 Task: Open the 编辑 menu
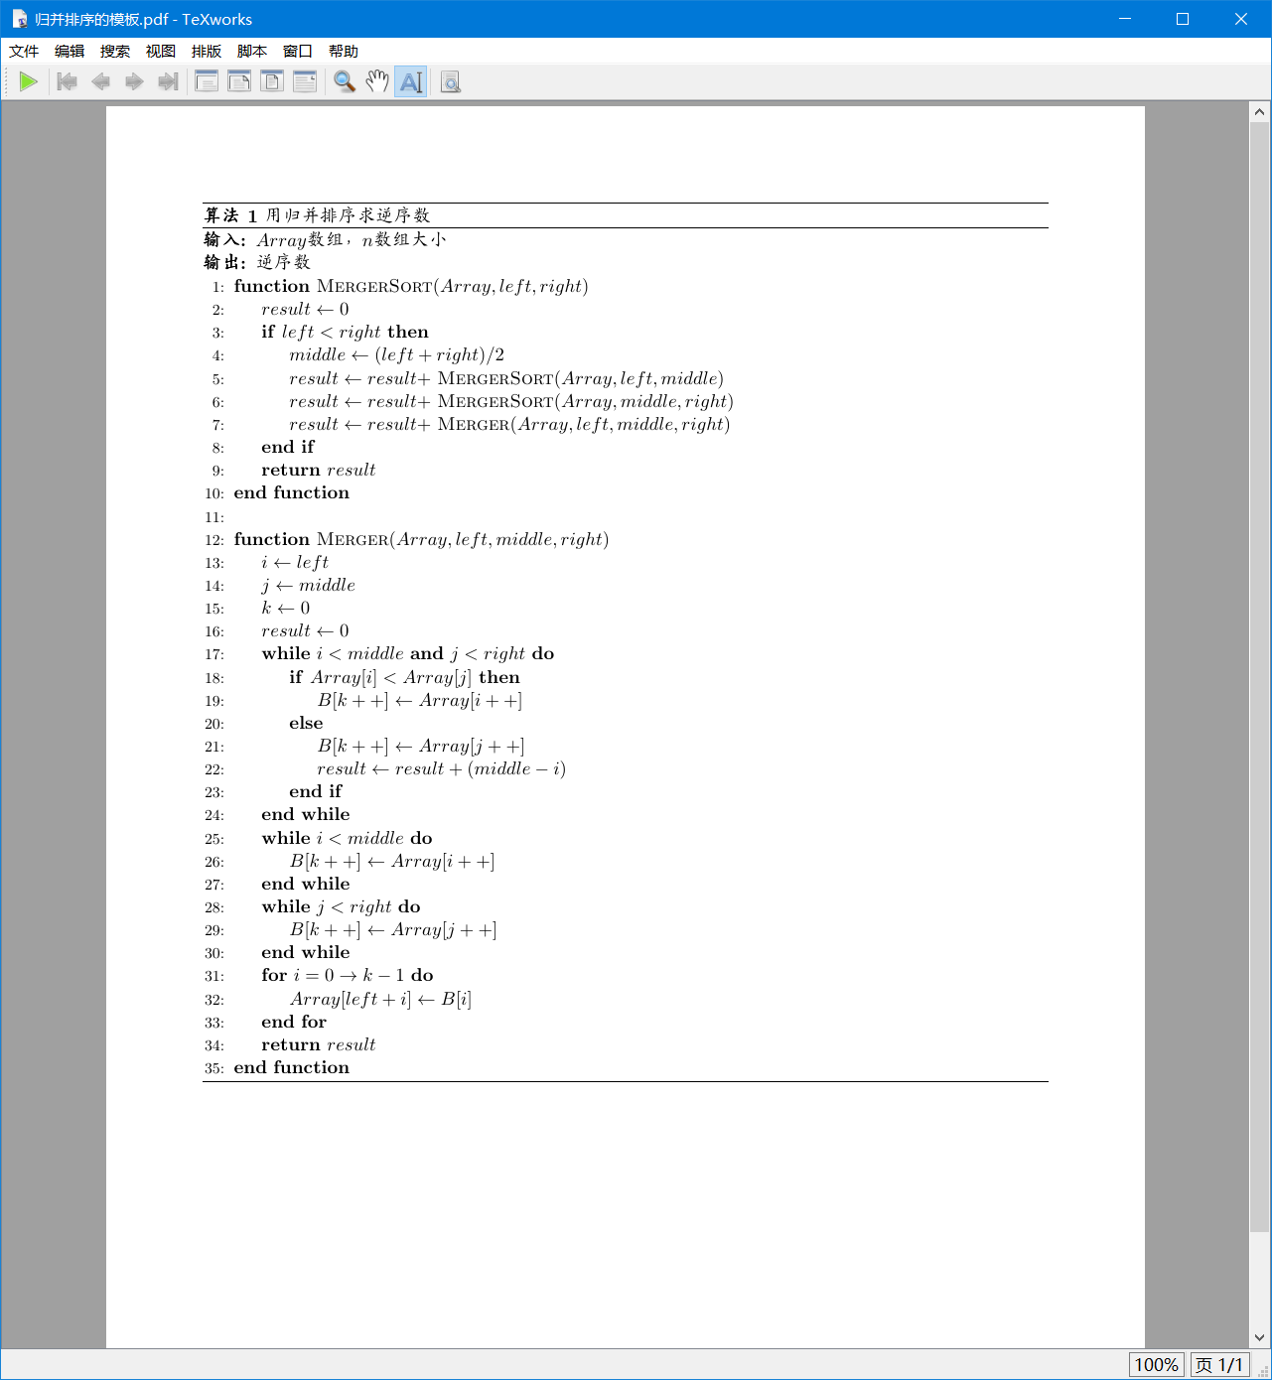coord(70,51)
